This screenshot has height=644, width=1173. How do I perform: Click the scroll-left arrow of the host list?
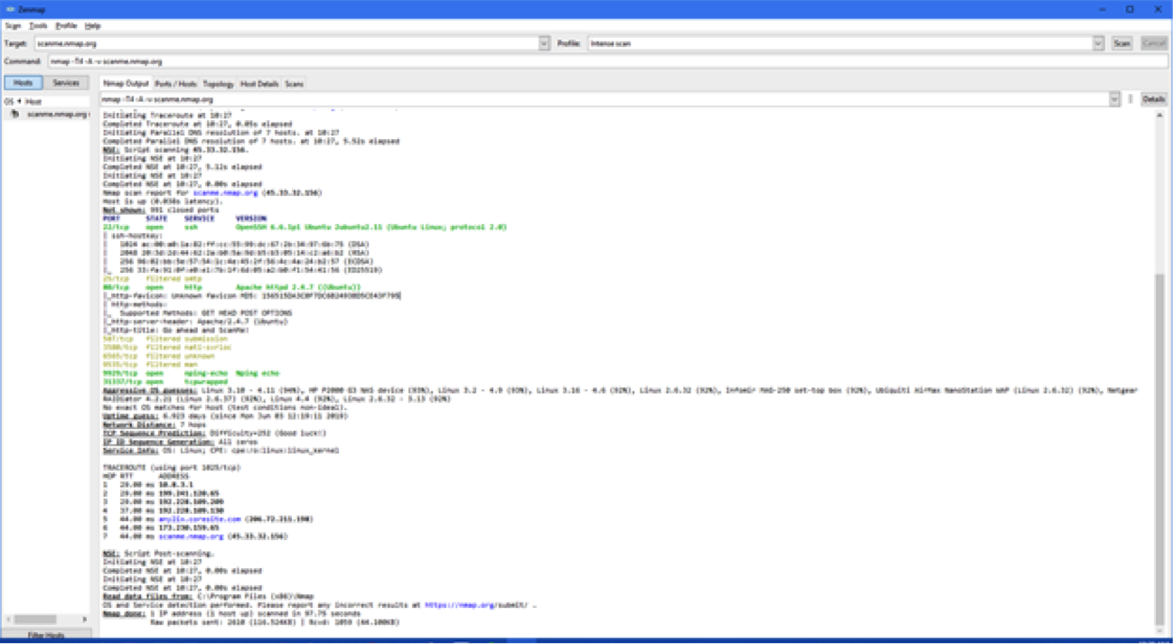click(x=8, y=619)
